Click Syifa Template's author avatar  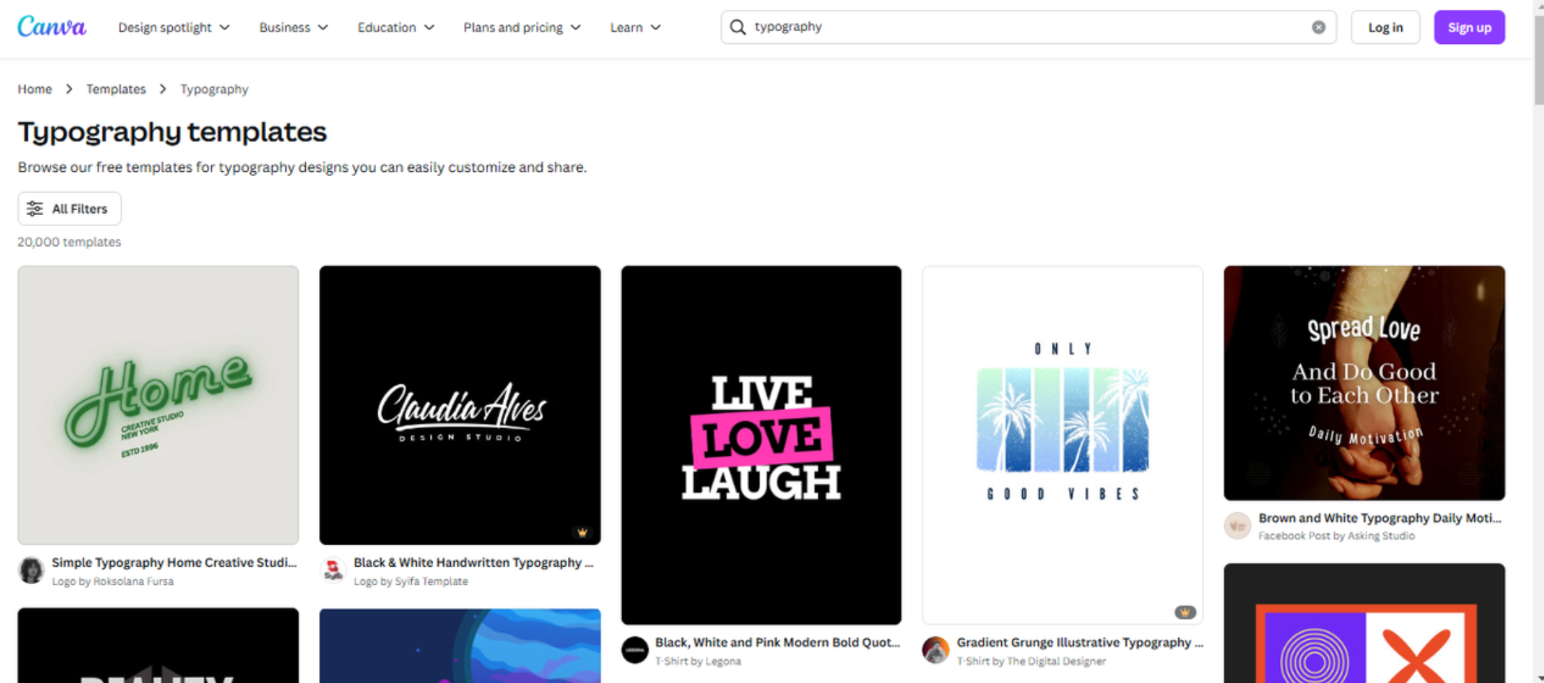(x=333, y=570)
